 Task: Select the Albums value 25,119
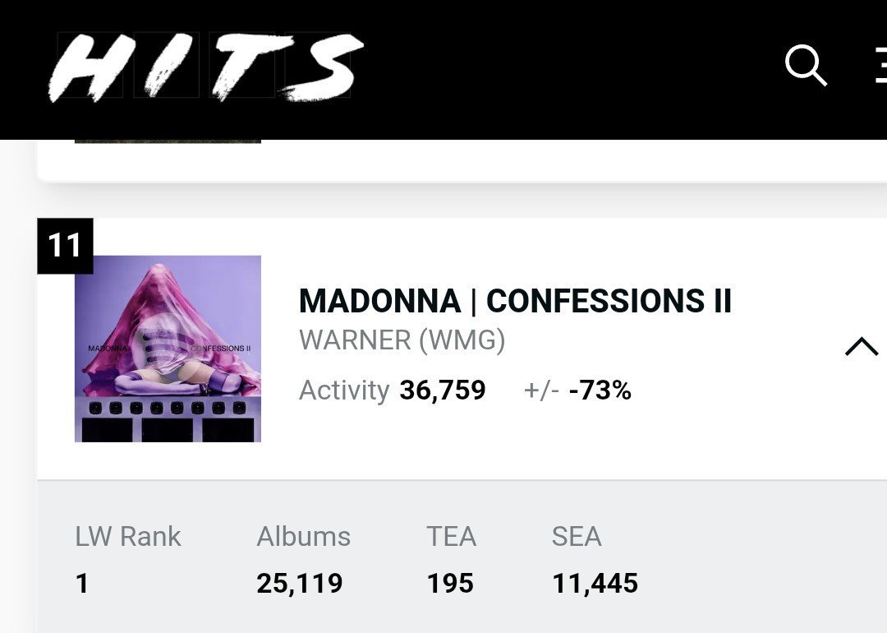coord(300,584)
